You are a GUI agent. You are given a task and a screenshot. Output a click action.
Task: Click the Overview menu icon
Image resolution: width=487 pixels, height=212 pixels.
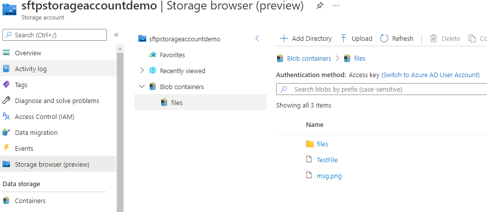[6, 53]
